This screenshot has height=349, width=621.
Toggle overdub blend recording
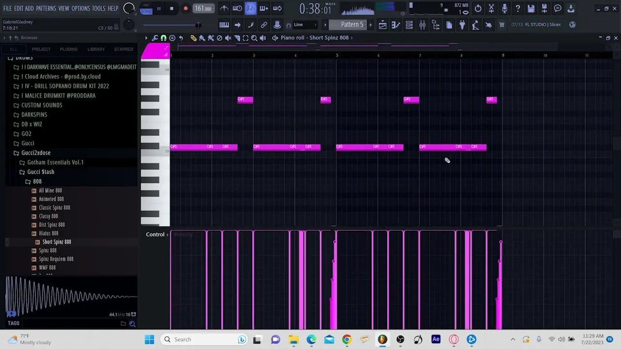click(264, 8)
